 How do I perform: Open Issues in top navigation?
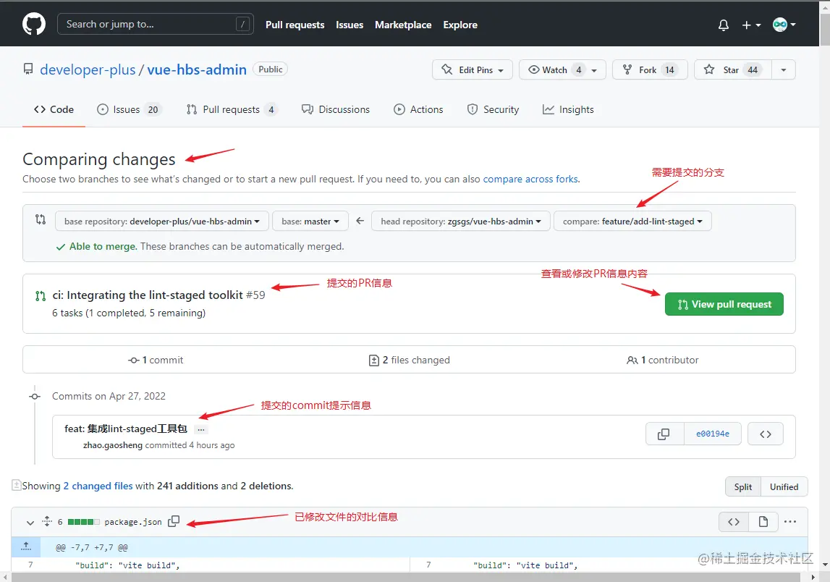tap(350, 25)
